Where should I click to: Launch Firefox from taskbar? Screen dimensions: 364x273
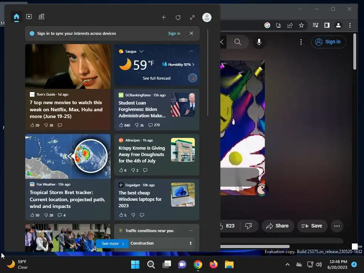tap(214, 264)
